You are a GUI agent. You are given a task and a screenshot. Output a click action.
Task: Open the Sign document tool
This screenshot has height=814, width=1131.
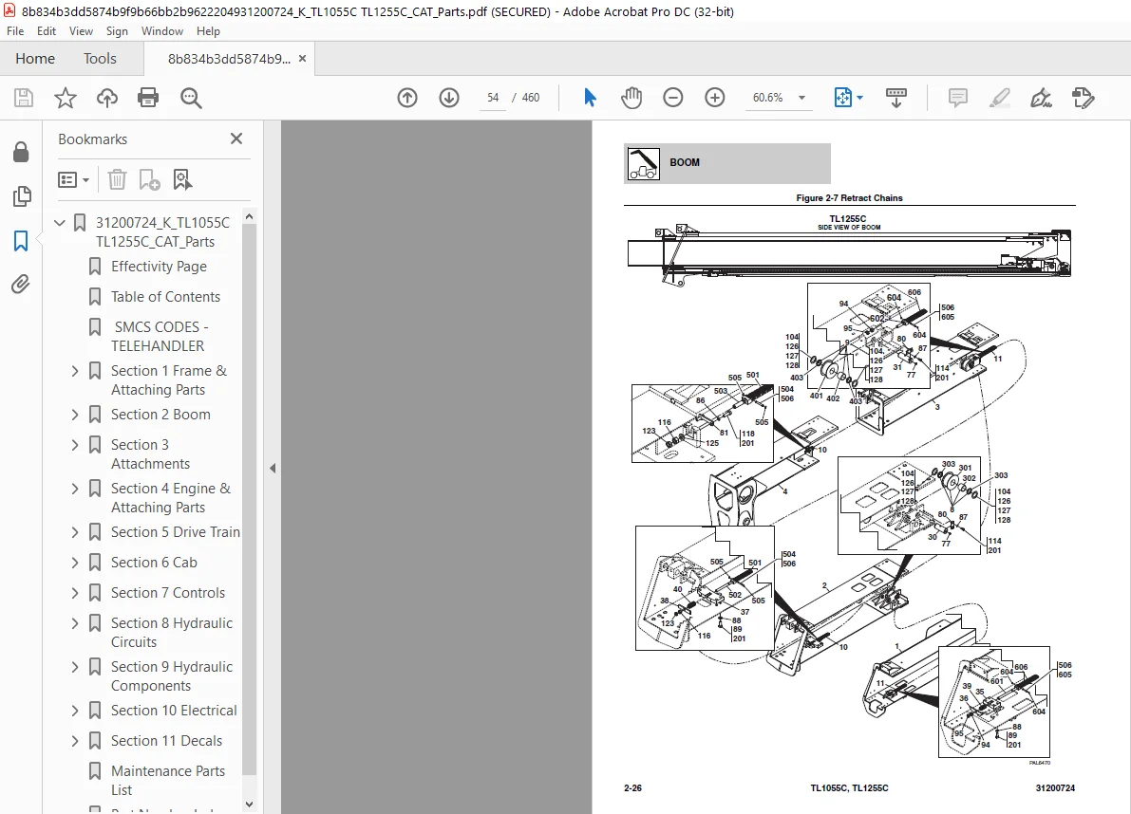1041,98
